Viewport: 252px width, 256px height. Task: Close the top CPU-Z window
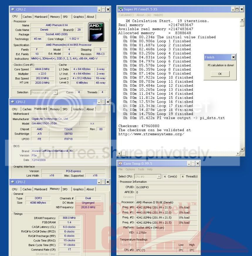tap(108, 9)
